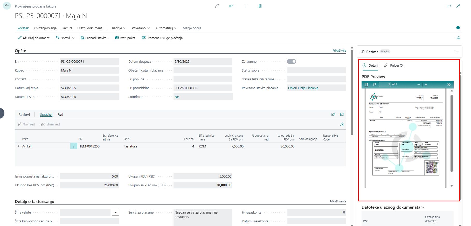The width and height of the screenshot is (471, 226).
Task: Click the trash delete icon
Action: pos(260,6)
